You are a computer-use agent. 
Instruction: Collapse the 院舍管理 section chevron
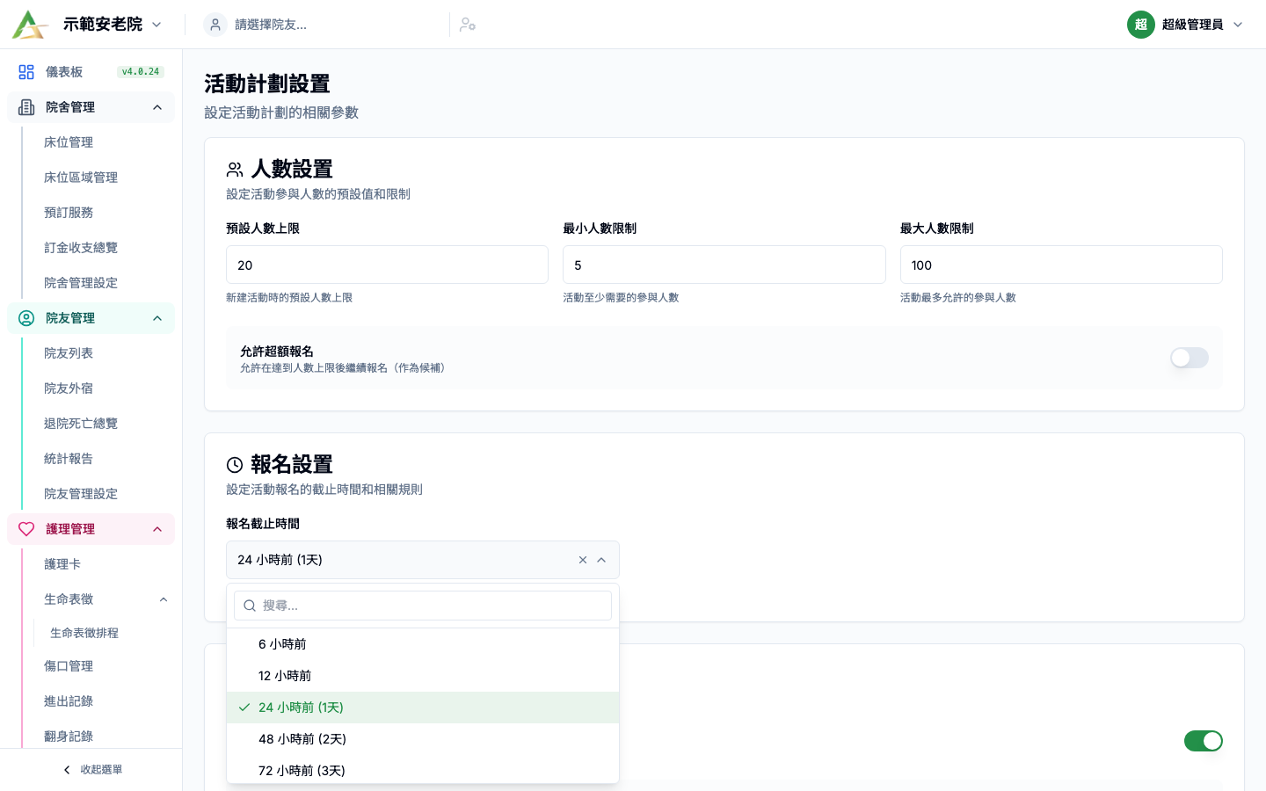pyautogui.click(x=157, y=107)
